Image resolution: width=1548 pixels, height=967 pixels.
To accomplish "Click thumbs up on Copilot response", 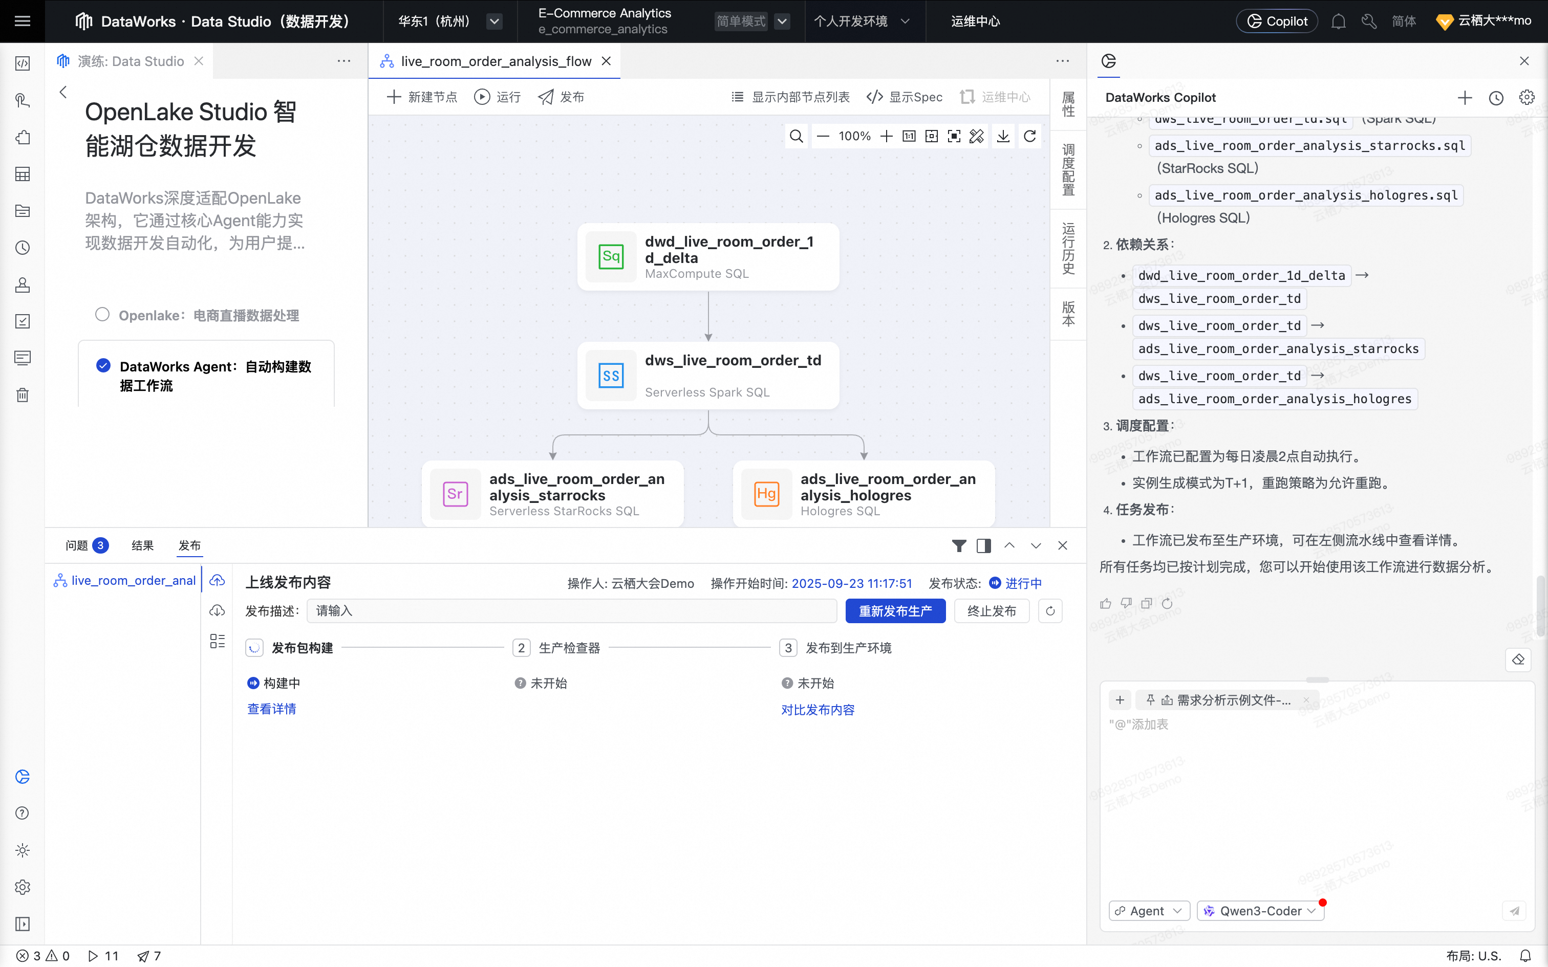I will coord(1105,603).
